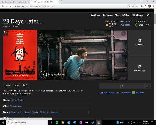Add poster to watchlist ribbon
Image resolution: width=156 pixels, height=125 pixels.
5,33
